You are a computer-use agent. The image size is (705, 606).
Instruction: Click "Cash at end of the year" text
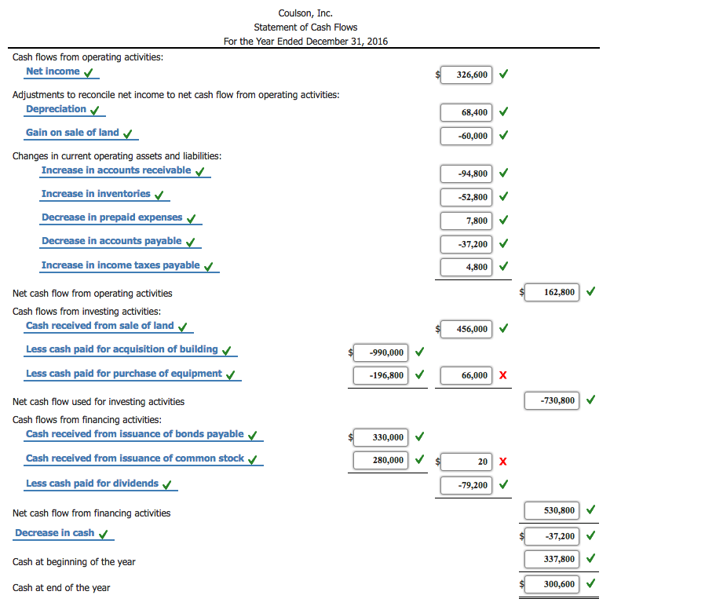61,588
